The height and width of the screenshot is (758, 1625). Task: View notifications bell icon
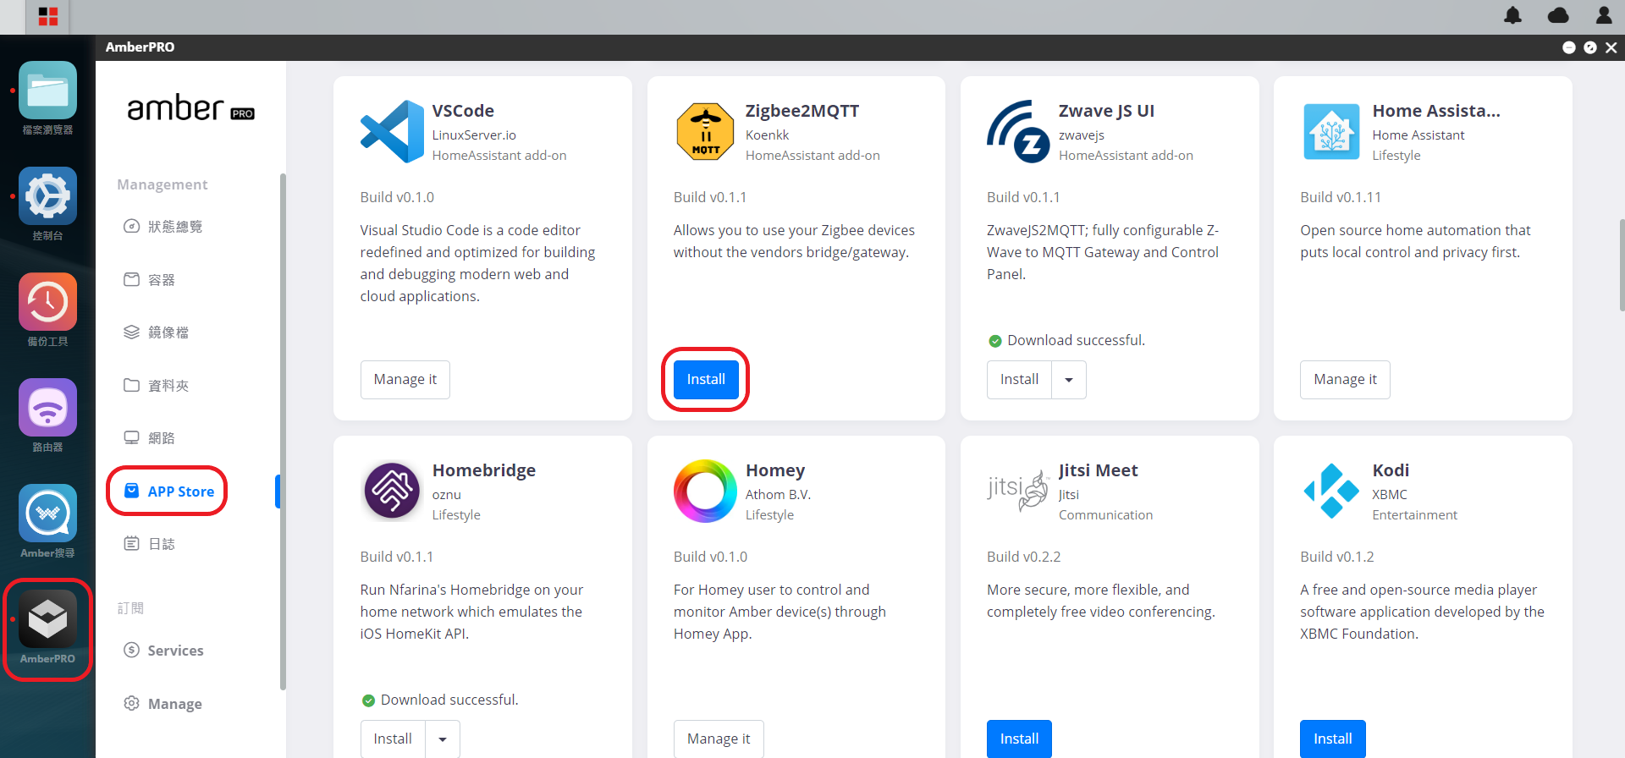tap(1512, 15)
